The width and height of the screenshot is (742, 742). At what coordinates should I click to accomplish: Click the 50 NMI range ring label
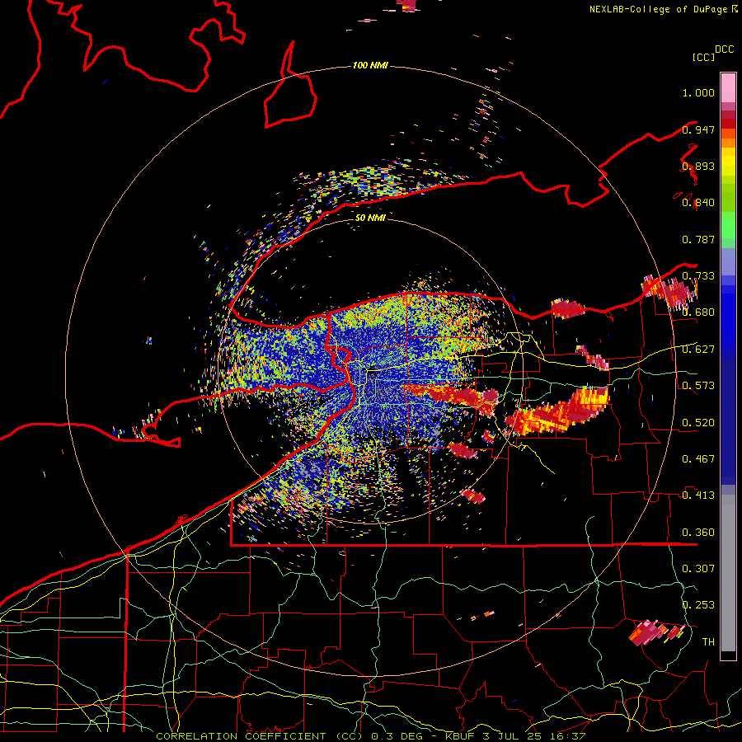(370, 218)
